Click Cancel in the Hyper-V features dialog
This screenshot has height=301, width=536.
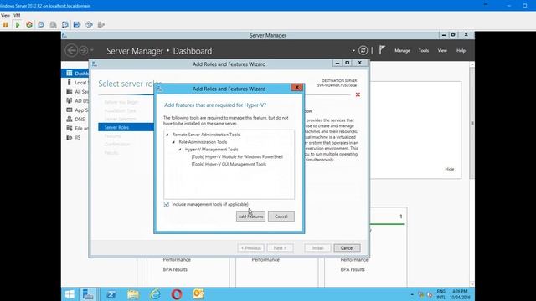pos(281,217)
